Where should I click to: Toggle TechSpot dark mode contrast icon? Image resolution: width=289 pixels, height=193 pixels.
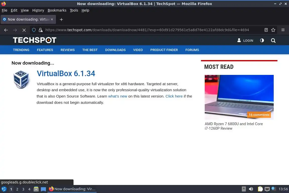(x=262, y=40)
